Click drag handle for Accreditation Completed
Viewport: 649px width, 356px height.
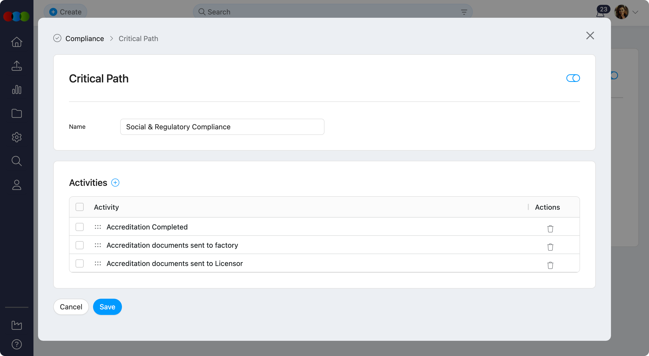98,227
